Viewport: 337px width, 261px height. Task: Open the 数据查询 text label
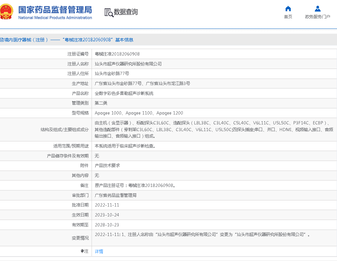(126, 12)
